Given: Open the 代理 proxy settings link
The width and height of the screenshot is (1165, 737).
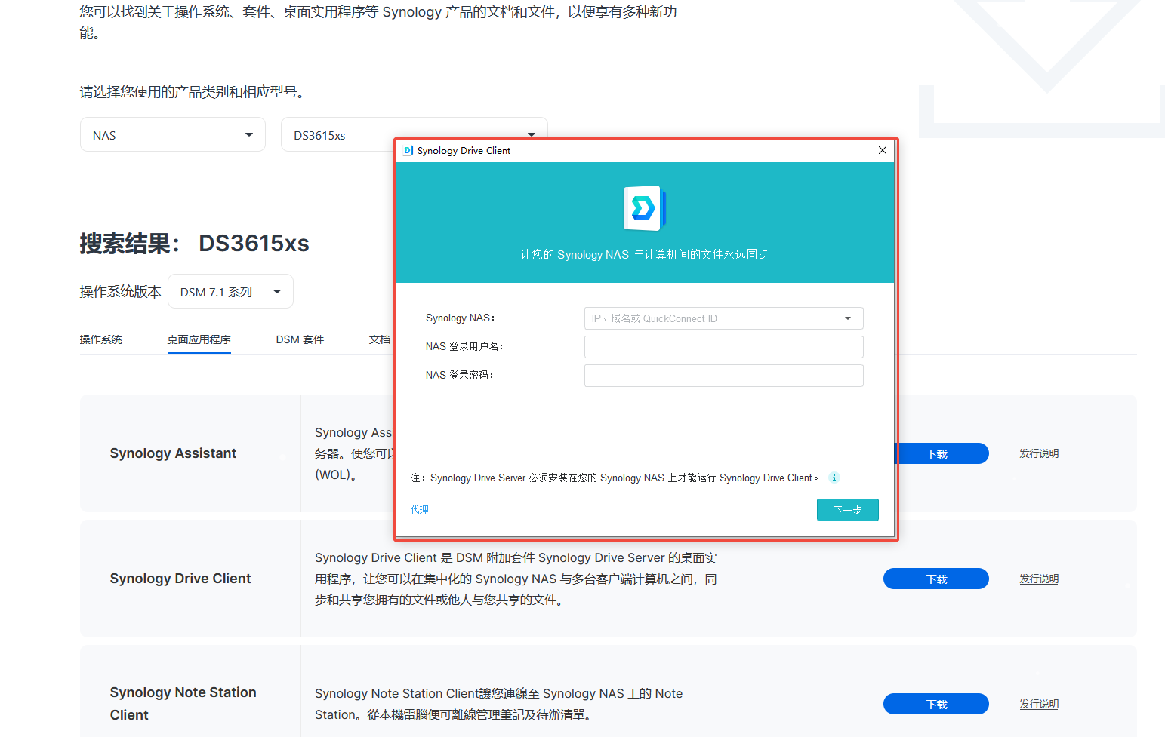Looking at the screenshot, I should (420, 510).
